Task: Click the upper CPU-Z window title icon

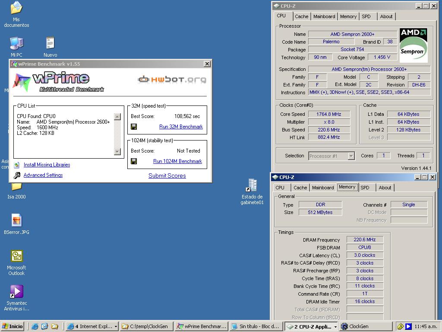Action: (277, 6)
